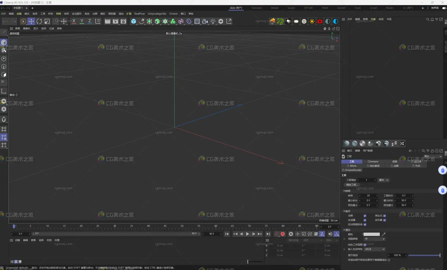Open the 默认 preset dropdown
The width and height of the screenshot is (447, 270).
pyautogui.click(x=433, y=156)
